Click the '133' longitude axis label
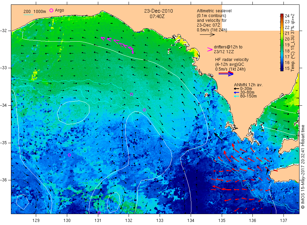This screenshot has width=307, height=225. click(160, 220)
